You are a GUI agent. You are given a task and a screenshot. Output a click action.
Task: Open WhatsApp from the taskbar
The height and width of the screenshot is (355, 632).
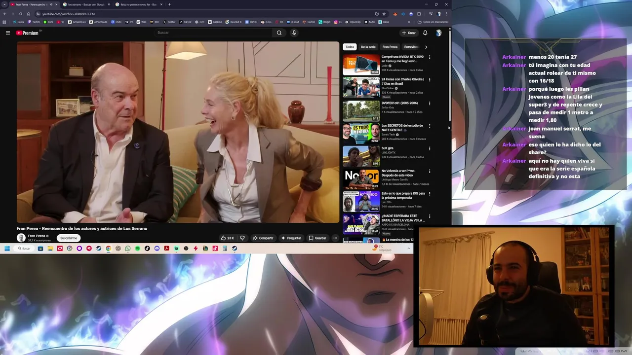click(x=128, y=248)
